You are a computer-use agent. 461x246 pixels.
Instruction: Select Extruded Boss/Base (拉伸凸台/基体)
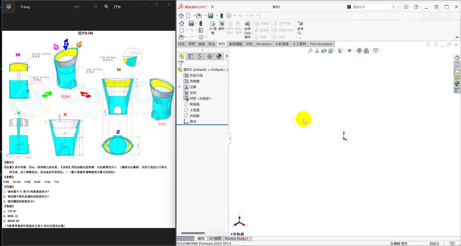(x=247, y=30)
